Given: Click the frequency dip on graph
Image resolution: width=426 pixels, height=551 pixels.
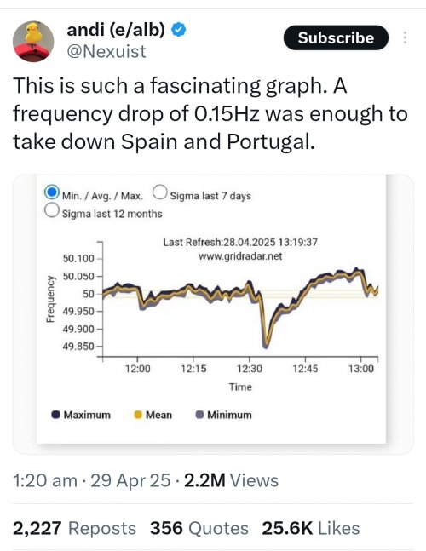Looking at the screenshot, I should (266, 342).
